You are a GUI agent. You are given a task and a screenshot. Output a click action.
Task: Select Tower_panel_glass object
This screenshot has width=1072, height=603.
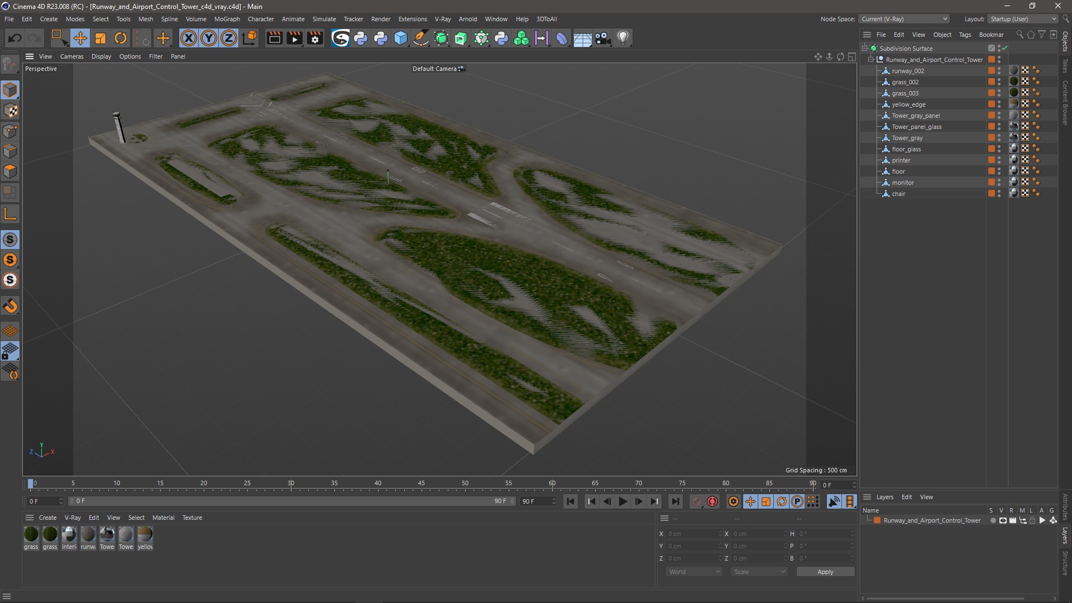click(x=916, y=127)
